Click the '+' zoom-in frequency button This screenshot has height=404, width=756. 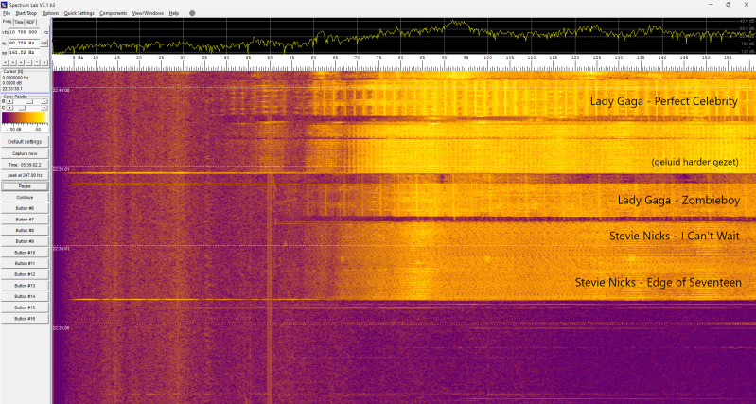[x=21, y=62]
